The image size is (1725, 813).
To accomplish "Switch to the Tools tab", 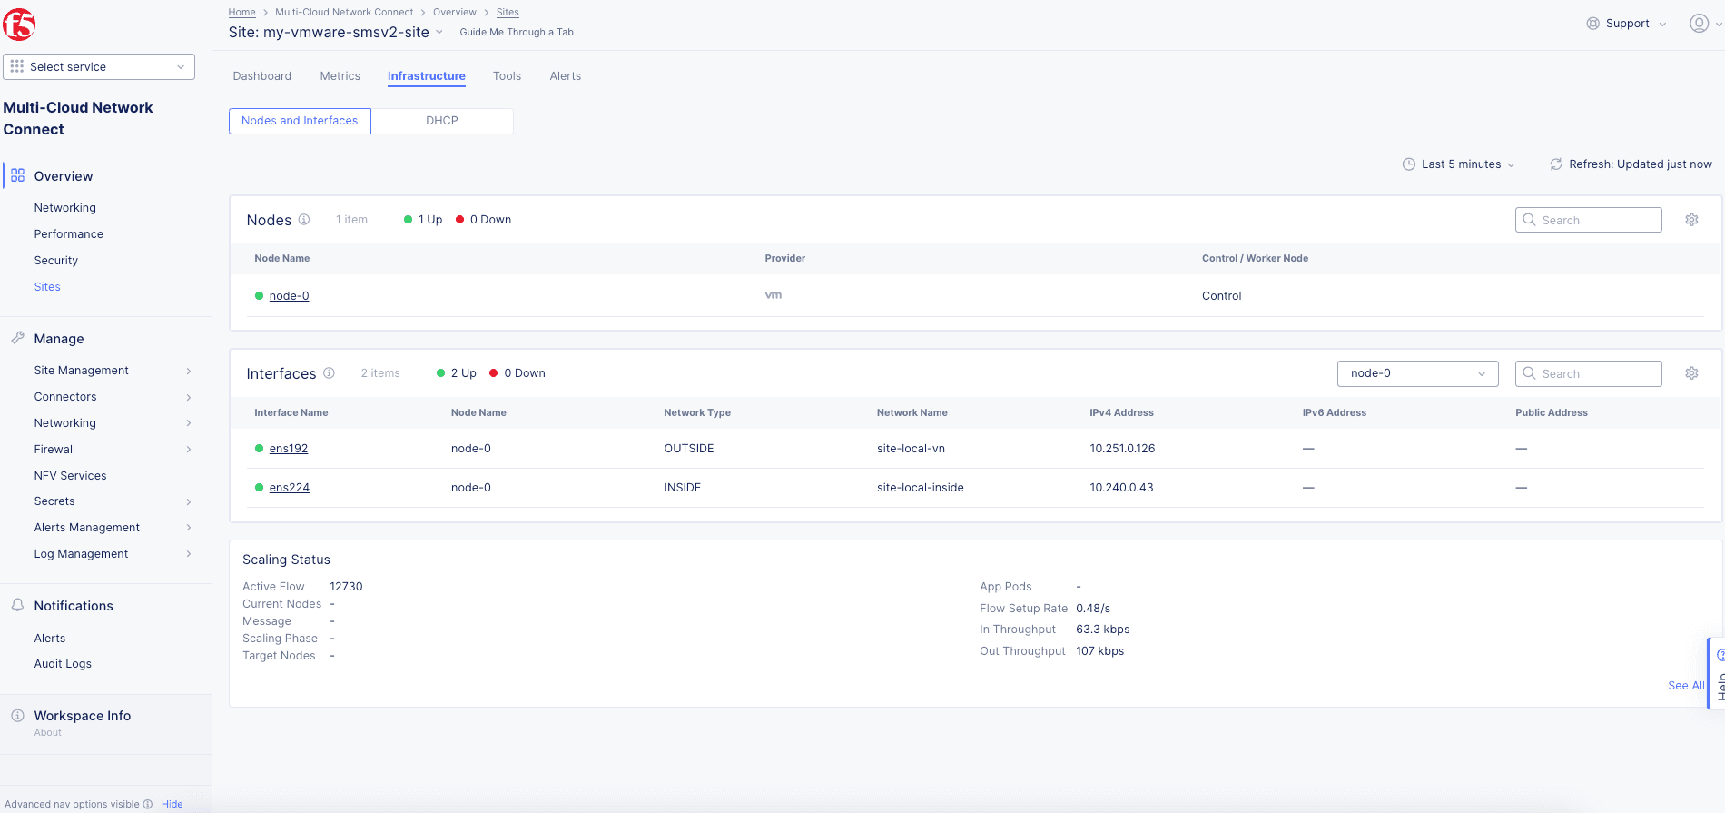I will tap(507, 76).
